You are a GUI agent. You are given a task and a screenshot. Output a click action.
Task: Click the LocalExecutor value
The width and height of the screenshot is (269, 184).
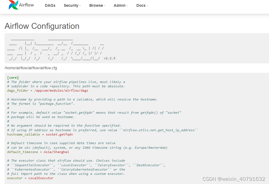point(41,178)
